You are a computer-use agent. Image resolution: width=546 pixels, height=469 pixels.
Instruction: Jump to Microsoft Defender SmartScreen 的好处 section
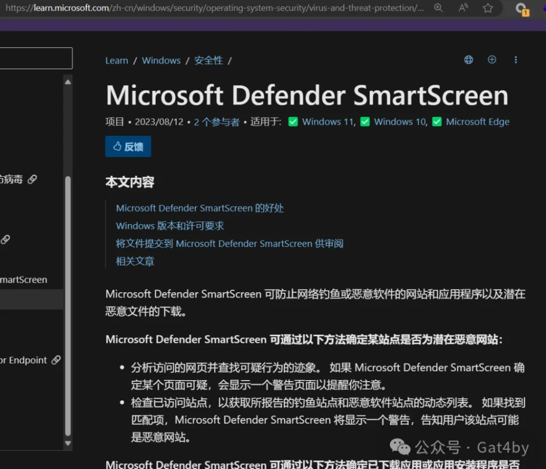200,208
